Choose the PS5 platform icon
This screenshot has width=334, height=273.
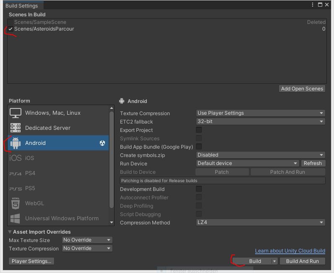(x=16, y=188)
